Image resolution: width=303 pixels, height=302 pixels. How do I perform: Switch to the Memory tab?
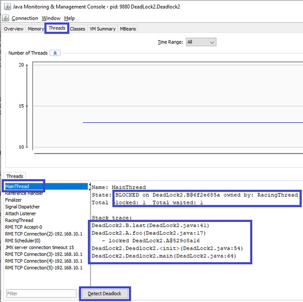click(x=36, y=29)
